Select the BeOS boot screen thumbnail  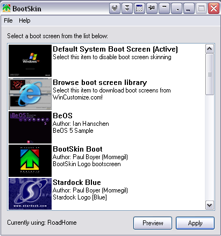coord(30,127)
